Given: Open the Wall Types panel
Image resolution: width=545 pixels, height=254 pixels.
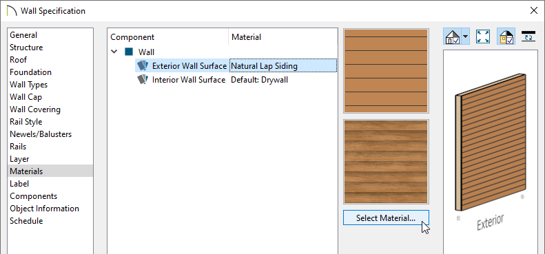Looking at the screenshot, I should tap(28, 85).
